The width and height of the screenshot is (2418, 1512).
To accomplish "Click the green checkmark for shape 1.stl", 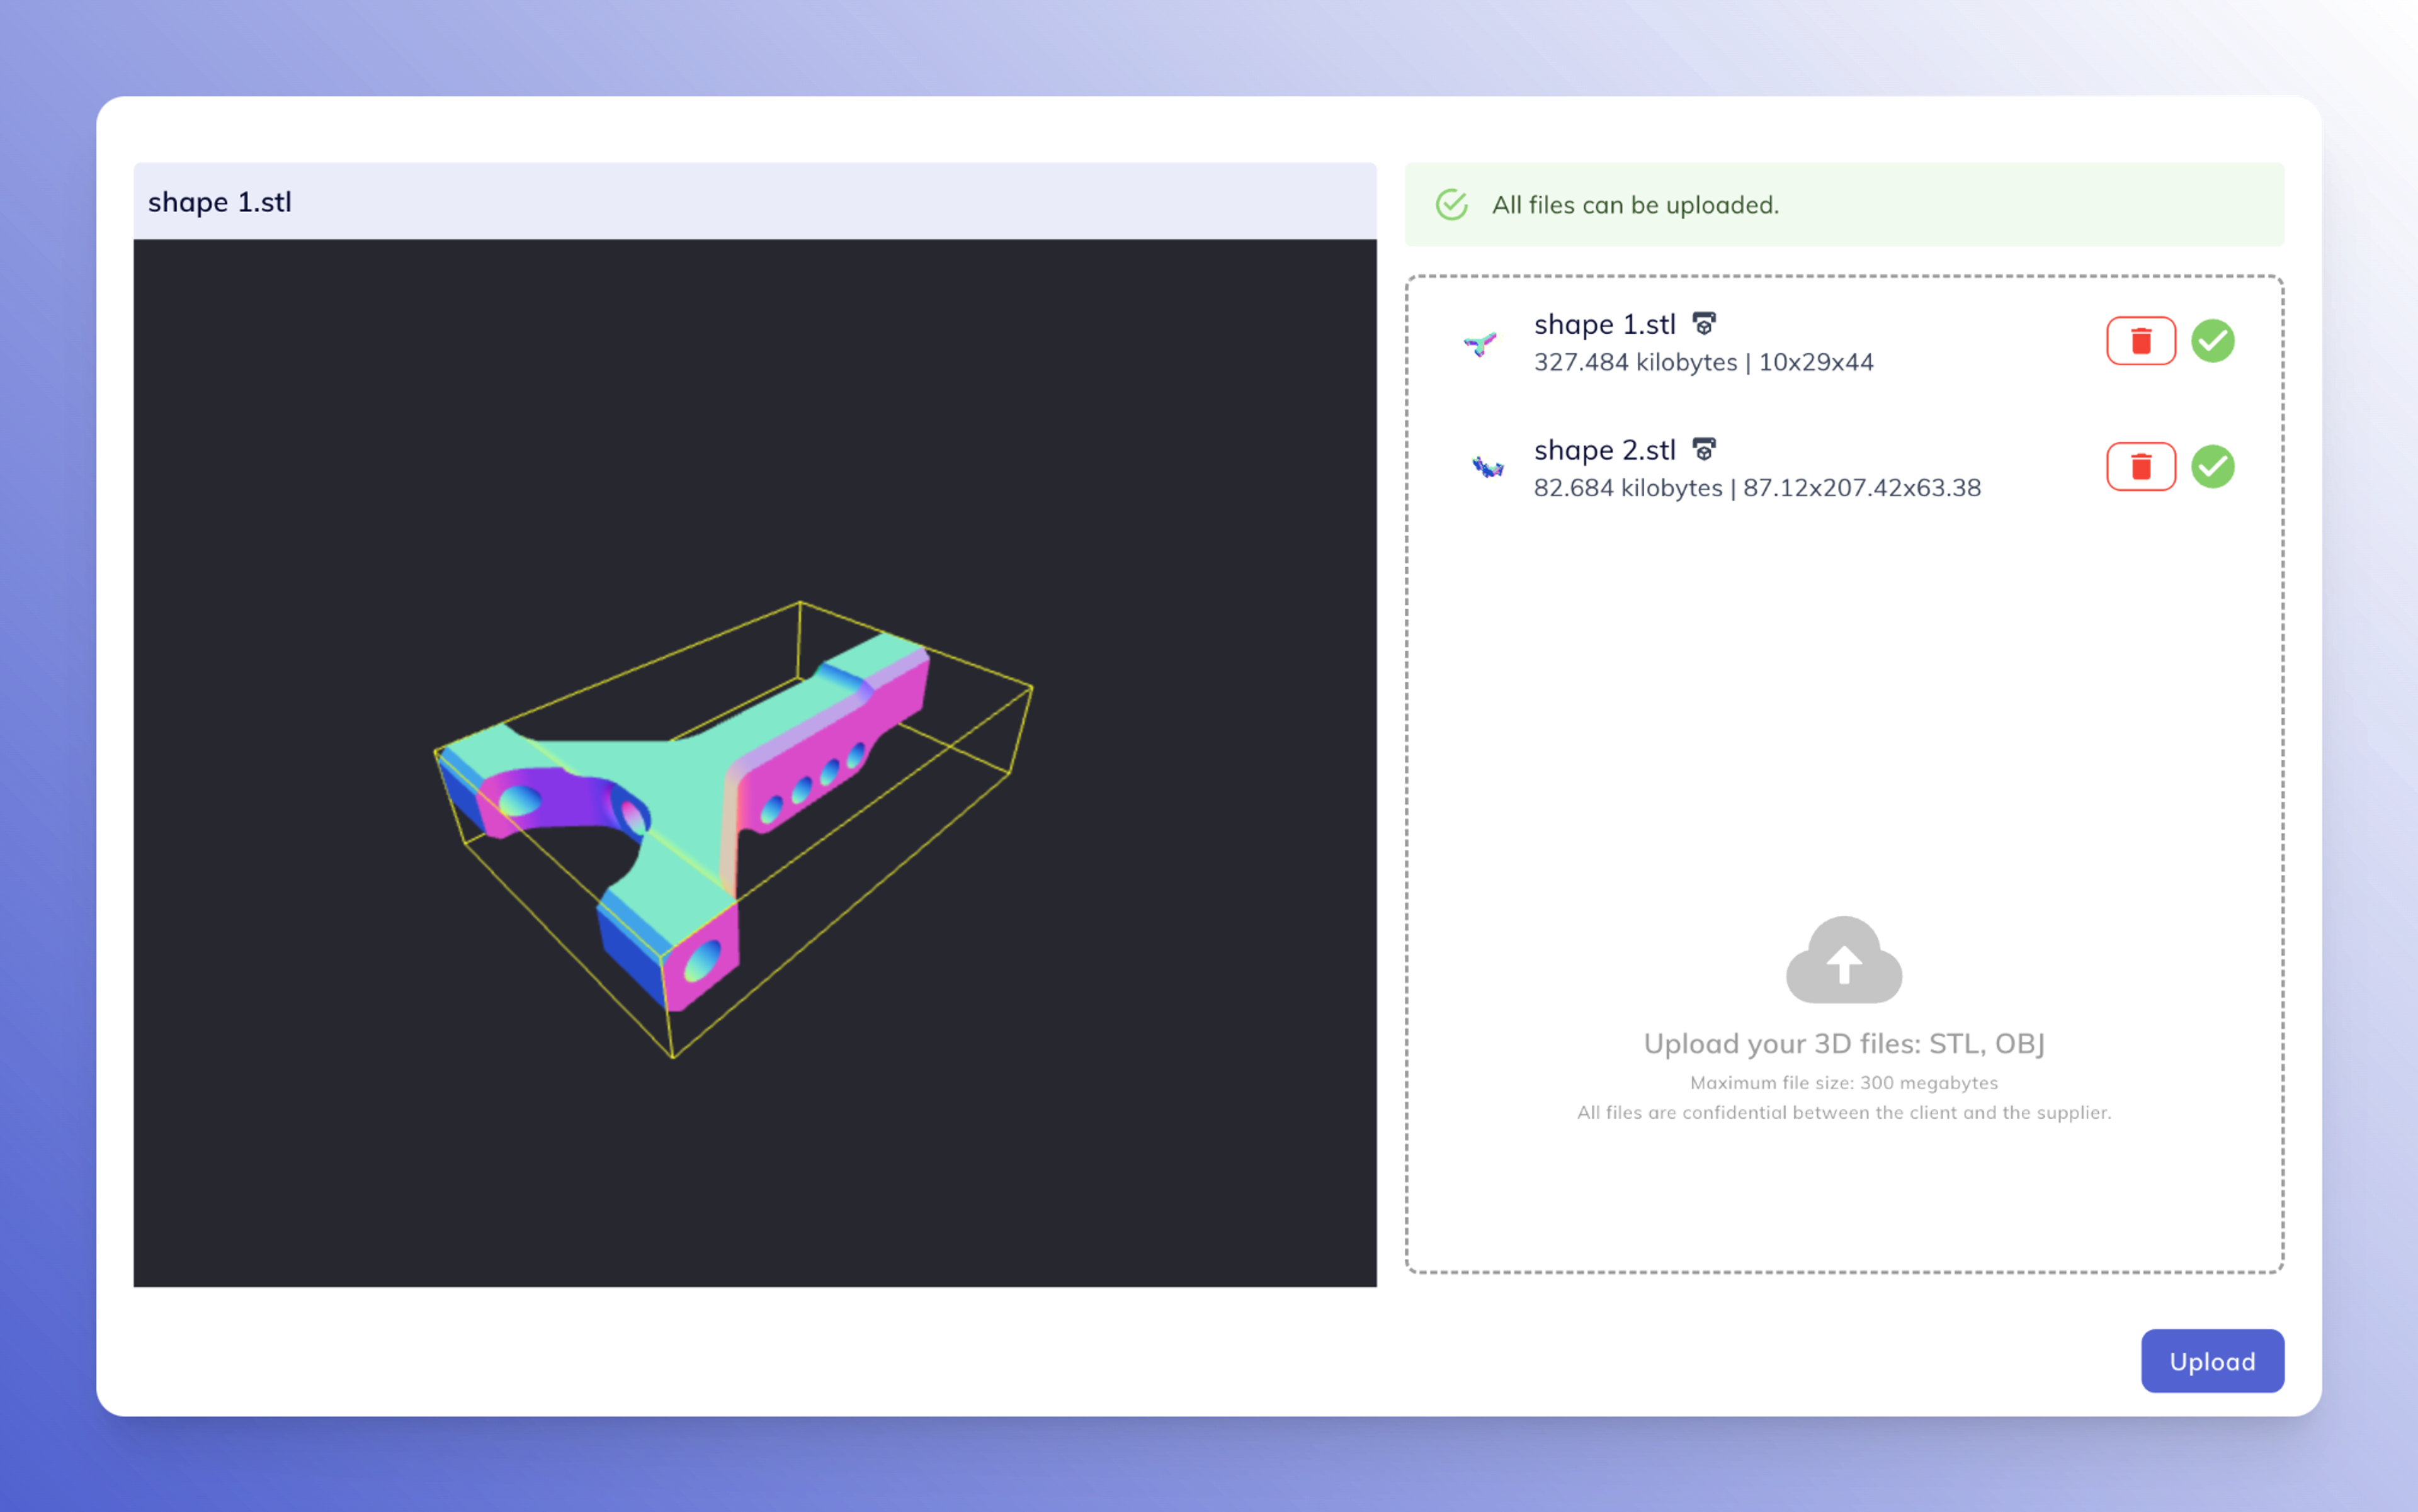I will (x=2212, y=341).
